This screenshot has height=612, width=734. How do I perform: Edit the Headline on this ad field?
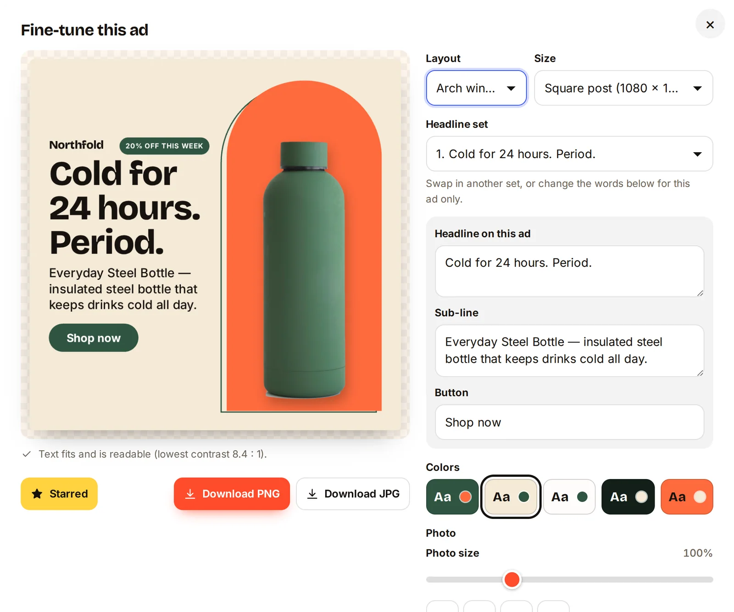(x=569, y=271)
